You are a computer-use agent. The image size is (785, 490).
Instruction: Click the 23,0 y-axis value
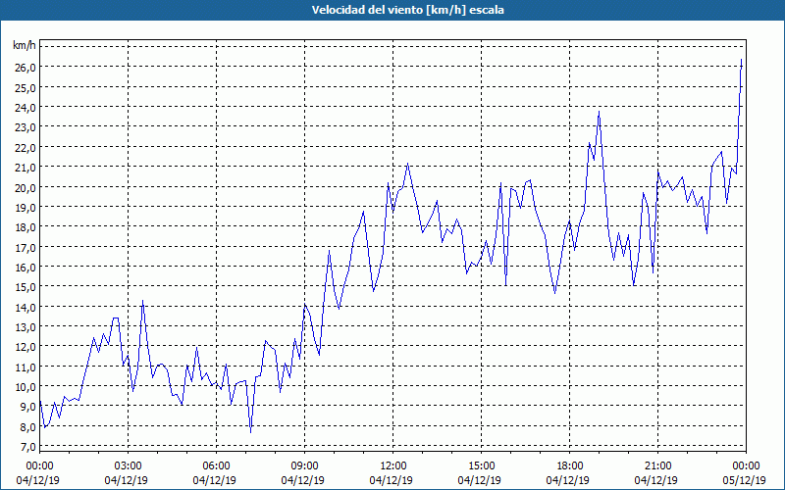point(26,127)
